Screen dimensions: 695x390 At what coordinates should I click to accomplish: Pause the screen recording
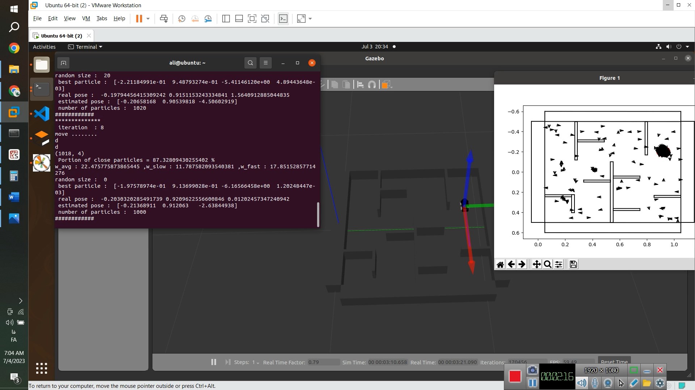[532, 383]
